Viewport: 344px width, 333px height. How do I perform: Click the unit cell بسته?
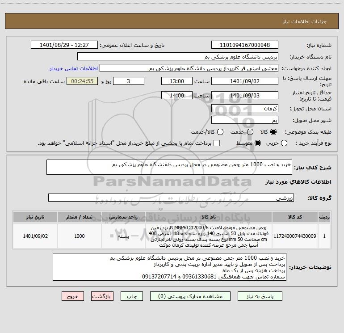point(123,236)
